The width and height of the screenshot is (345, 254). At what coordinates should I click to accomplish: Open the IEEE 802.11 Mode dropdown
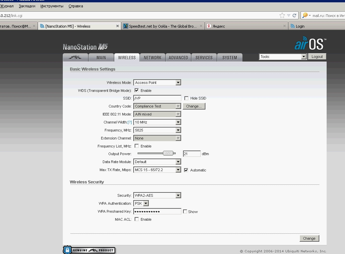click(x=157, y=114)
